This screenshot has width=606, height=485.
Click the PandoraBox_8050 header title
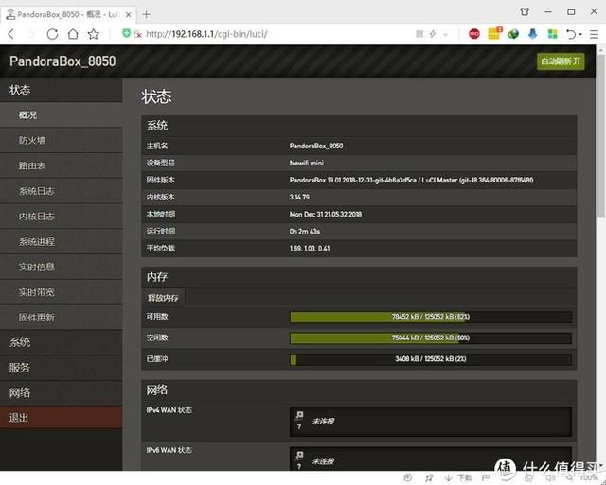[62, 61]
